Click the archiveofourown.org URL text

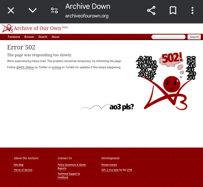[x=87, y=16]
